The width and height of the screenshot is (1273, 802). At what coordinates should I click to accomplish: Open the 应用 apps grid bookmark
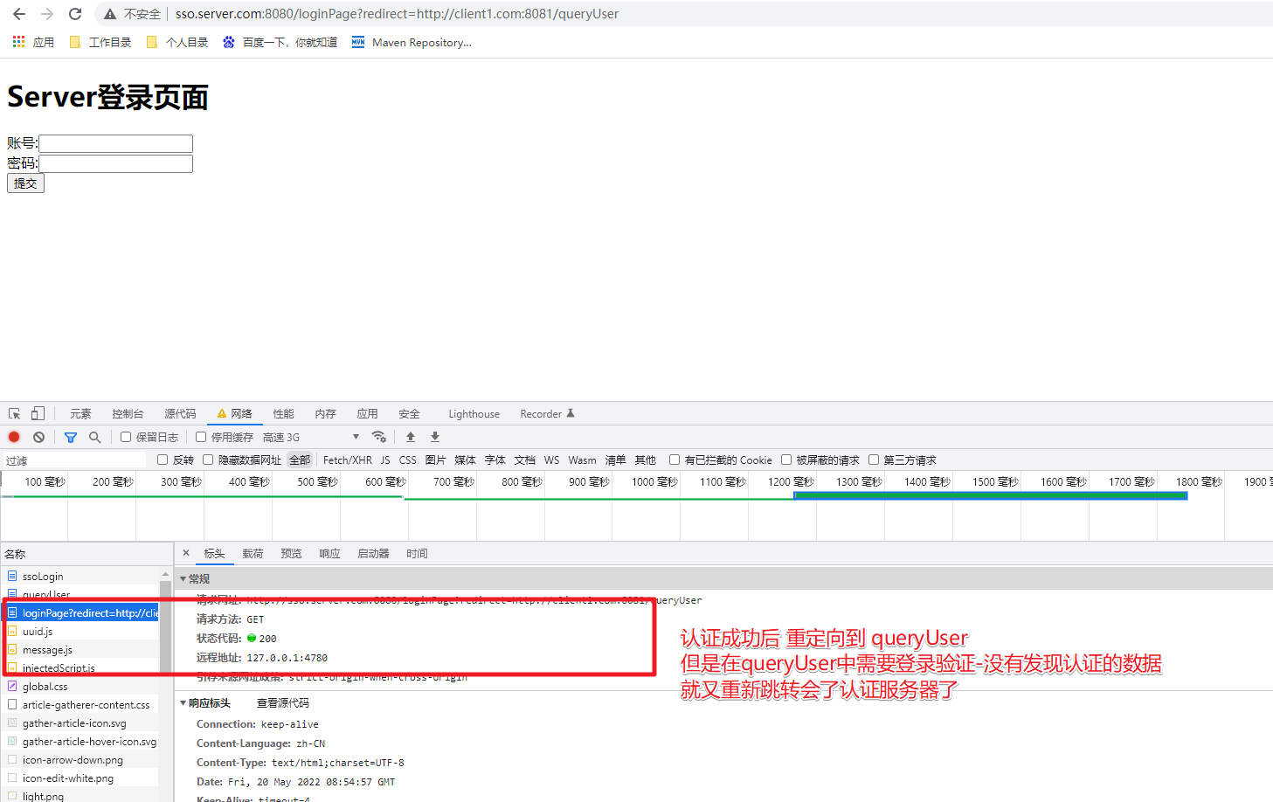click(33, 42)
